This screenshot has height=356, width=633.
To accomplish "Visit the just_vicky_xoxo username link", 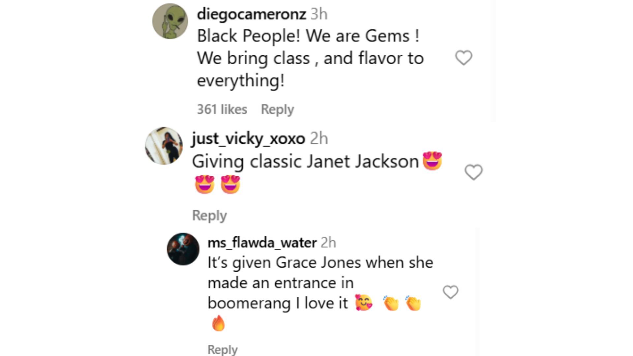I will 249,139.
